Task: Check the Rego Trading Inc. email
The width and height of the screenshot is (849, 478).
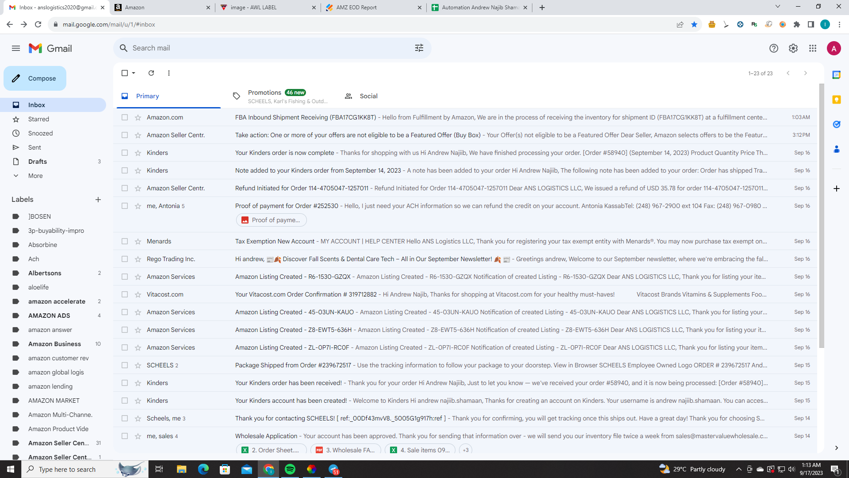Action: point(125,259)
